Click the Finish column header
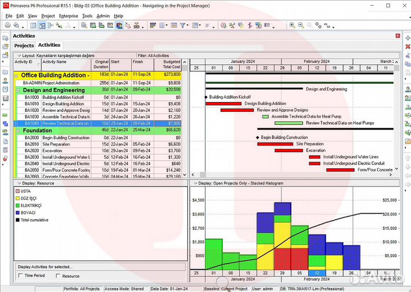Image resolution: width=411 pixels, height=292 pixels. 142,64
